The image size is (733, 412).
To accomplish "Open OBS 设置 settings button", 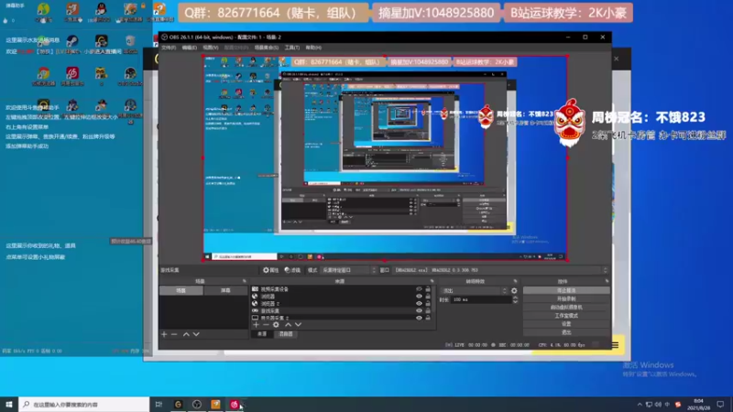I will point(566,324).
